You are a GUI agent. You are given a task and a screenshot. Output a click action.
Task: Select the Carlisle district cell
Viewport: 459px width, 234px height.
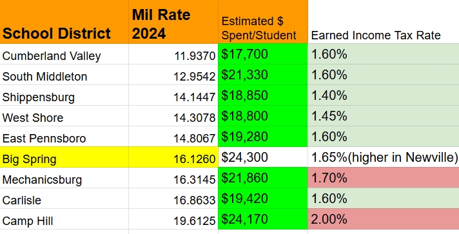(x=64, y=199)
